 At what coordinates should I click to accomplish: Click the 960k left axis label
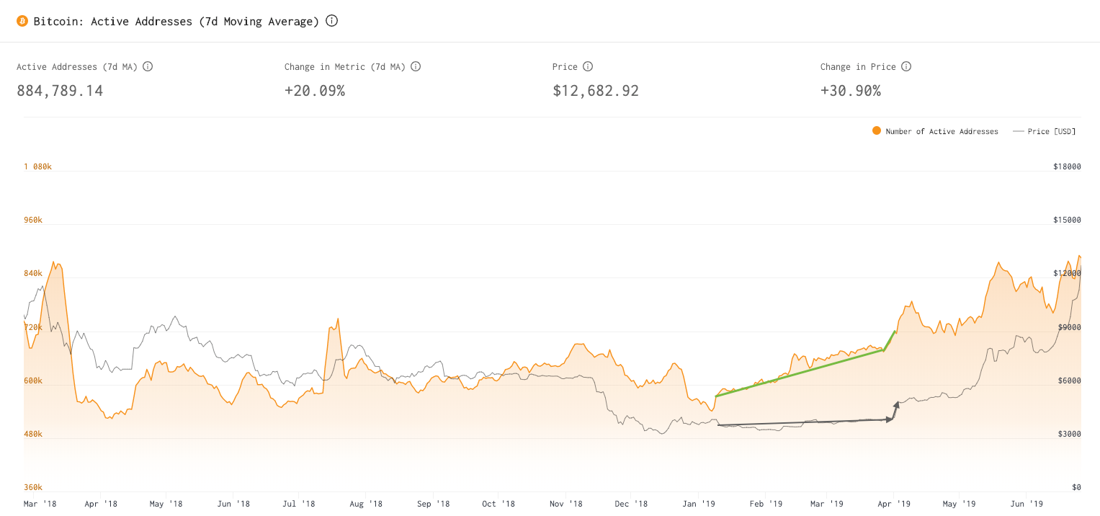33,220
